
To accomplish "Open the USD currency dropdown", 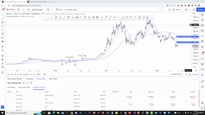I will pos(195,13).
